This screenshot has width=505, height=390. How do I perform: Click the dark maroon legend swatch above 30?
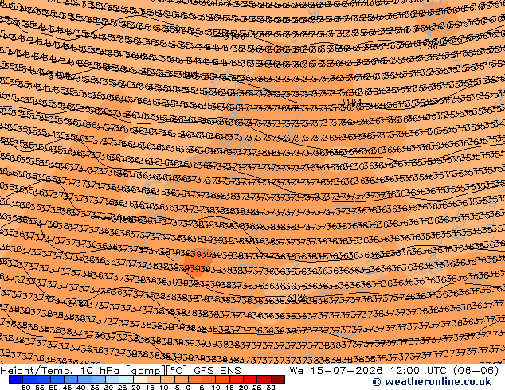(278, 380)
